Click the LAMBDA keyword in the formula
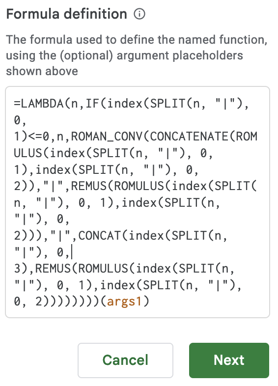 click(x=42, y=104)
